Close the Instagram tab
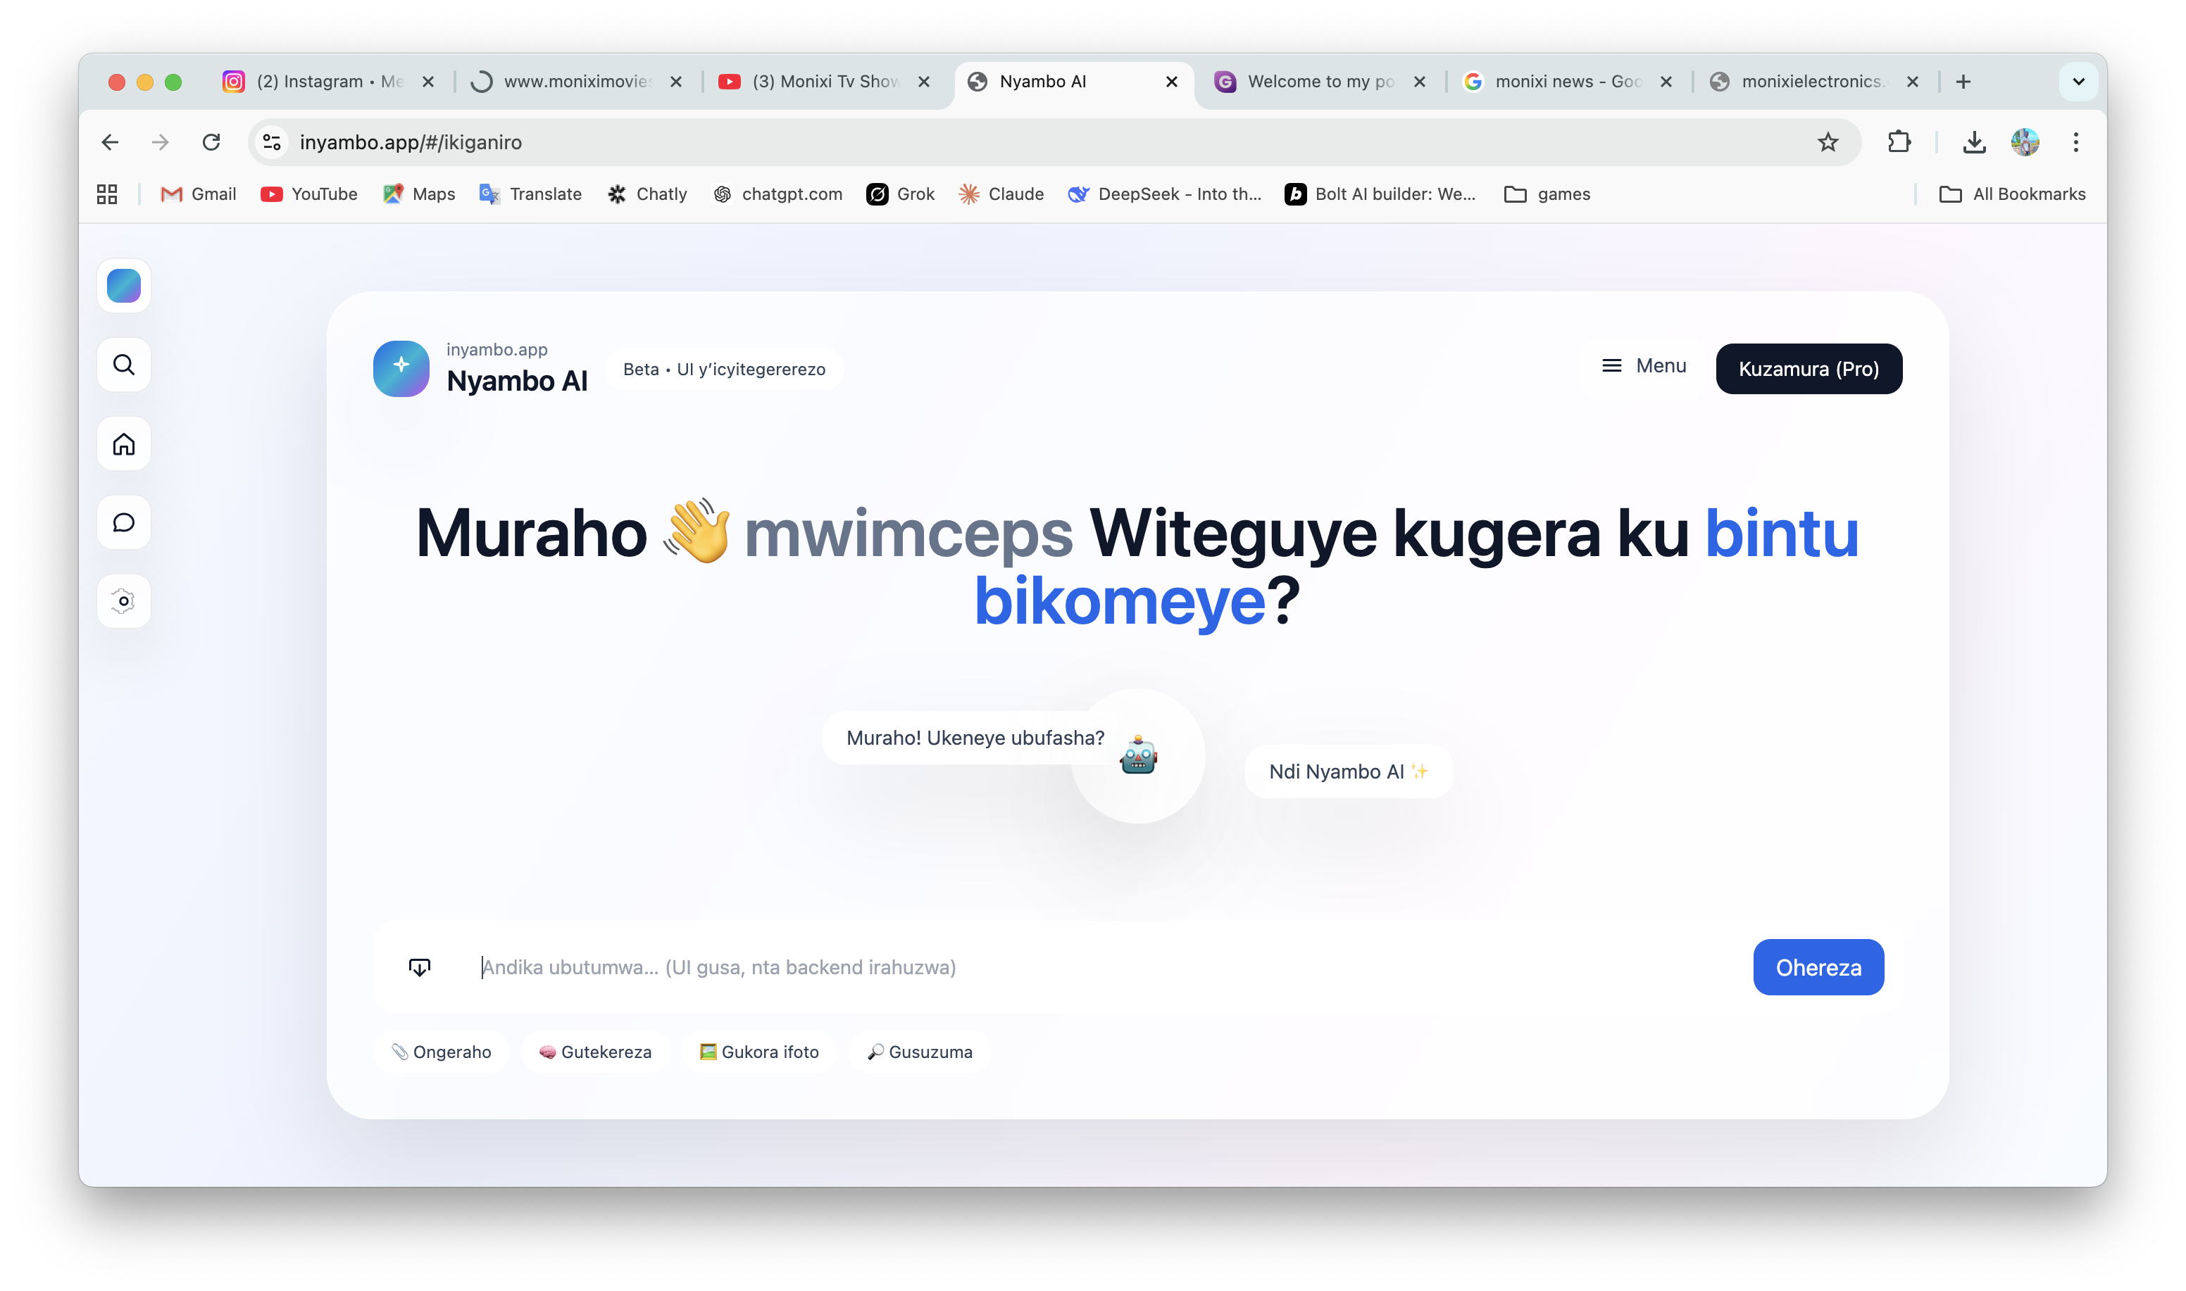The width and height of the screenshot is (2186, 1291). (427, 82)
